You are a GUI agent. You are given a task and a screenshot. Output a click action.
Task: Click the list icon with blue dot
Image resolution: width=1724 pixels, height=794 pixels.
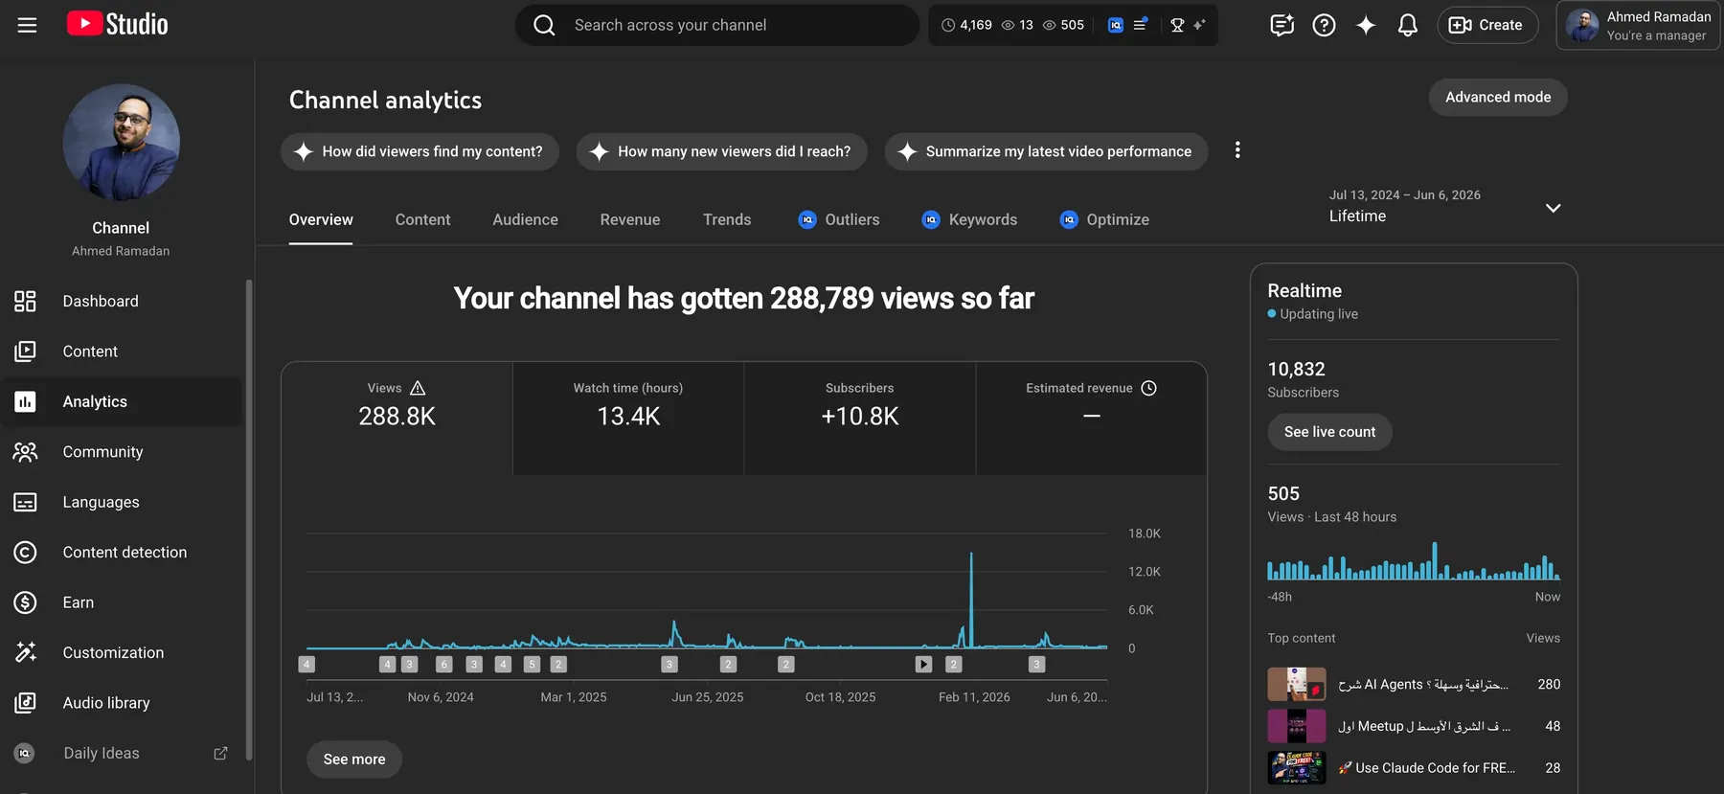[1140, 25]
